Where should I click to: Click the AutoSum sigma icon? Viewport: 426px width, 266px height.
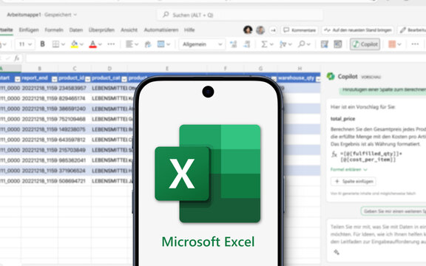click(x=264, y=44)
